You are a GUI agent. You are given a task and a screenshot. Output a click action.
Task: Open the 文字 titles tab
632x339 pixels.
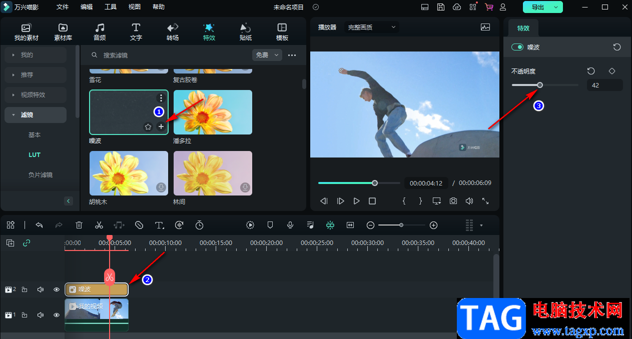tap(136, 32)
